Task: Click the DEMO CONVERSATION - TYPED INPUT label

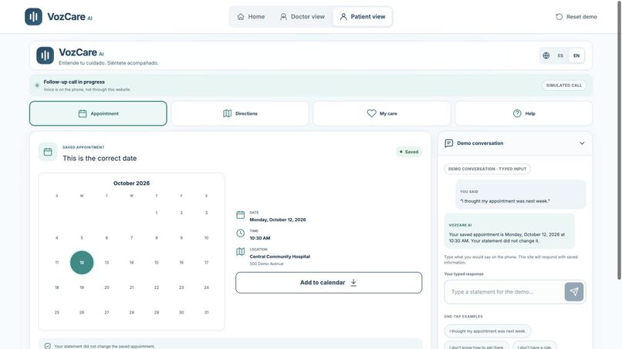Action: point(487,169)
